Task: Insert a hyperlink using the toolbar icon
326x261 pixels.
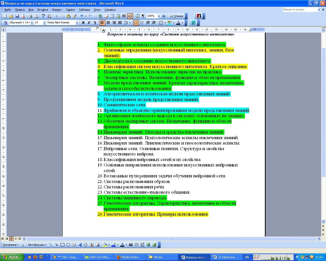Action: [100, 16]
